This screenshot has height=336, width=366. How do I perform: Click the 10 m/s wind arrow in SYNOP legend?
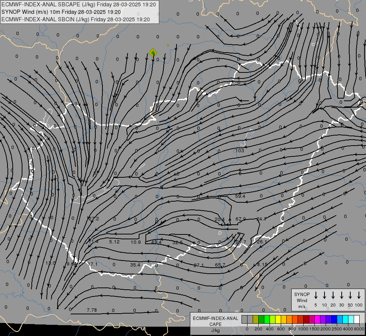point(324,295)
